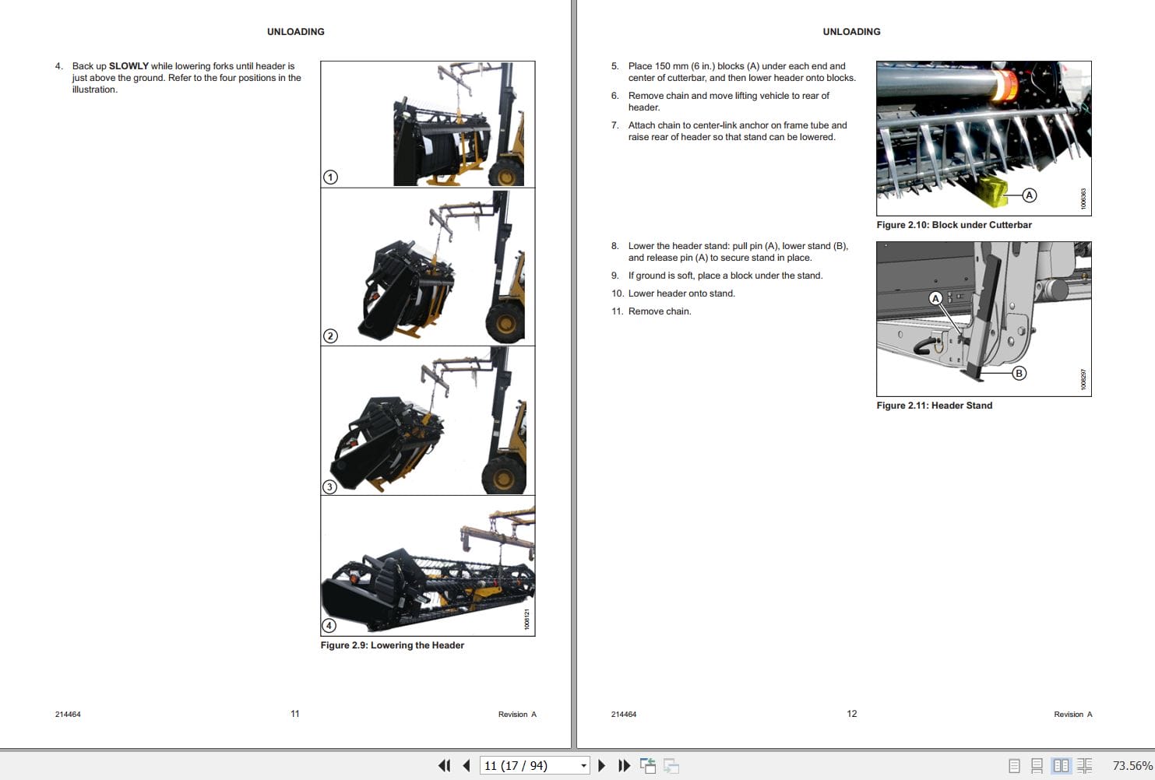Screen dimensions: 1155x780
Task: Go back to the previous view
Action: pyautogui.click(x=648, y=766)
